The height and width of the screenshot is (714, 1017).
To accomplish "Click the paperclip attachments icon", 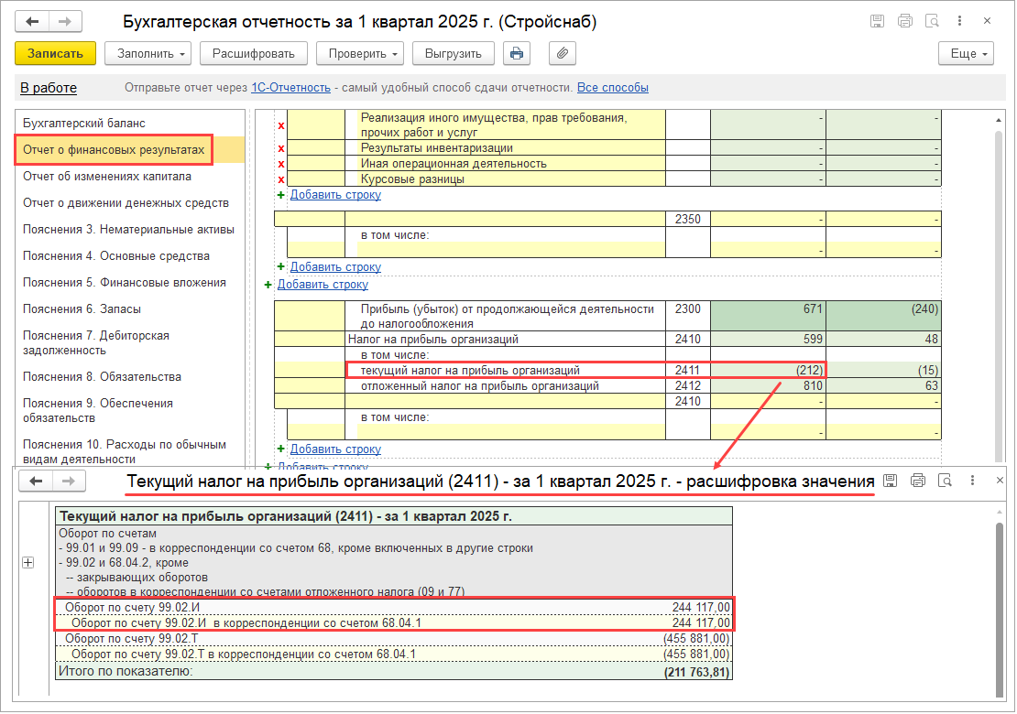I will (563, 54).
